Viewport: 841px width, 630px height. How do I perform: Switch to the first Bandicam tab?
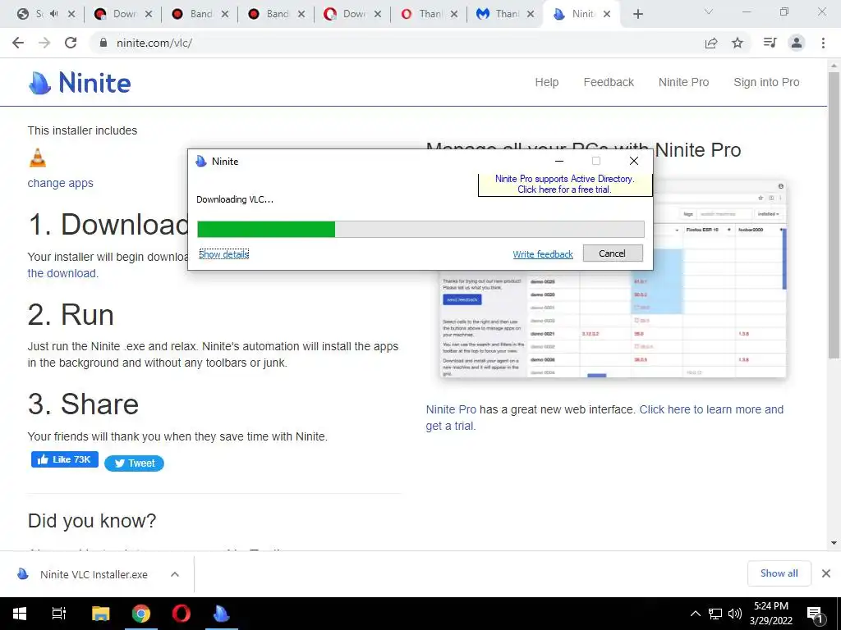(x=200, y=15)
